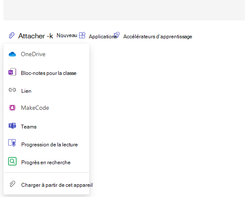Screen dimensions: 245x197
Task: Choose Charger à partir de cet appareil
Action: tap(57, 185)
